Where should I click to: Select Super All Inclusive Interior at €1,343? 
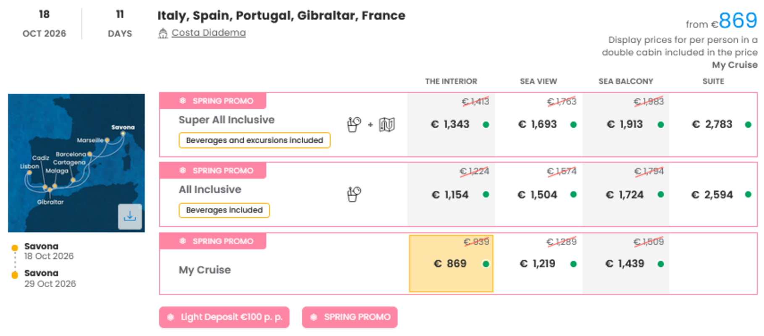[x=451, y=124]
